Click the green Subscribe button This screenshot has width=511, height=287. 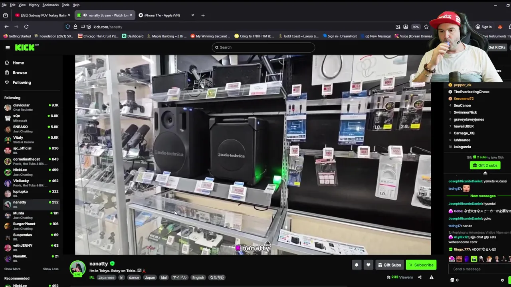[x=421, y=265]
